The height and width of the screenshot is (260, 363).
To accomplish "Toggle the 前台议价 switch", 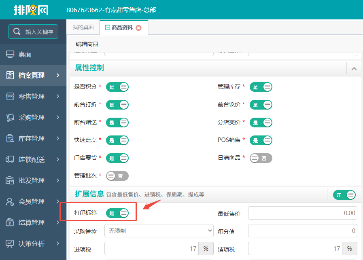I will [x=261, y=105].
